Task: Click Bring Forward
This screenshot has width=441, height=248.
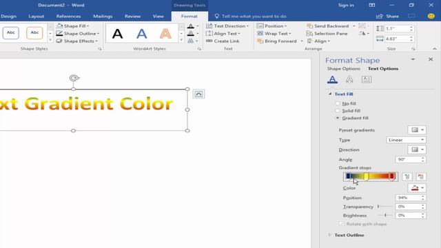Action: [x=277, y=41]
